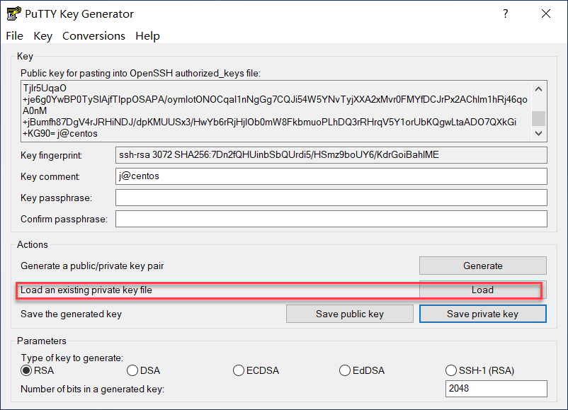568x410 pixels.
Task: Click the Load button
Action: [483, 290]
